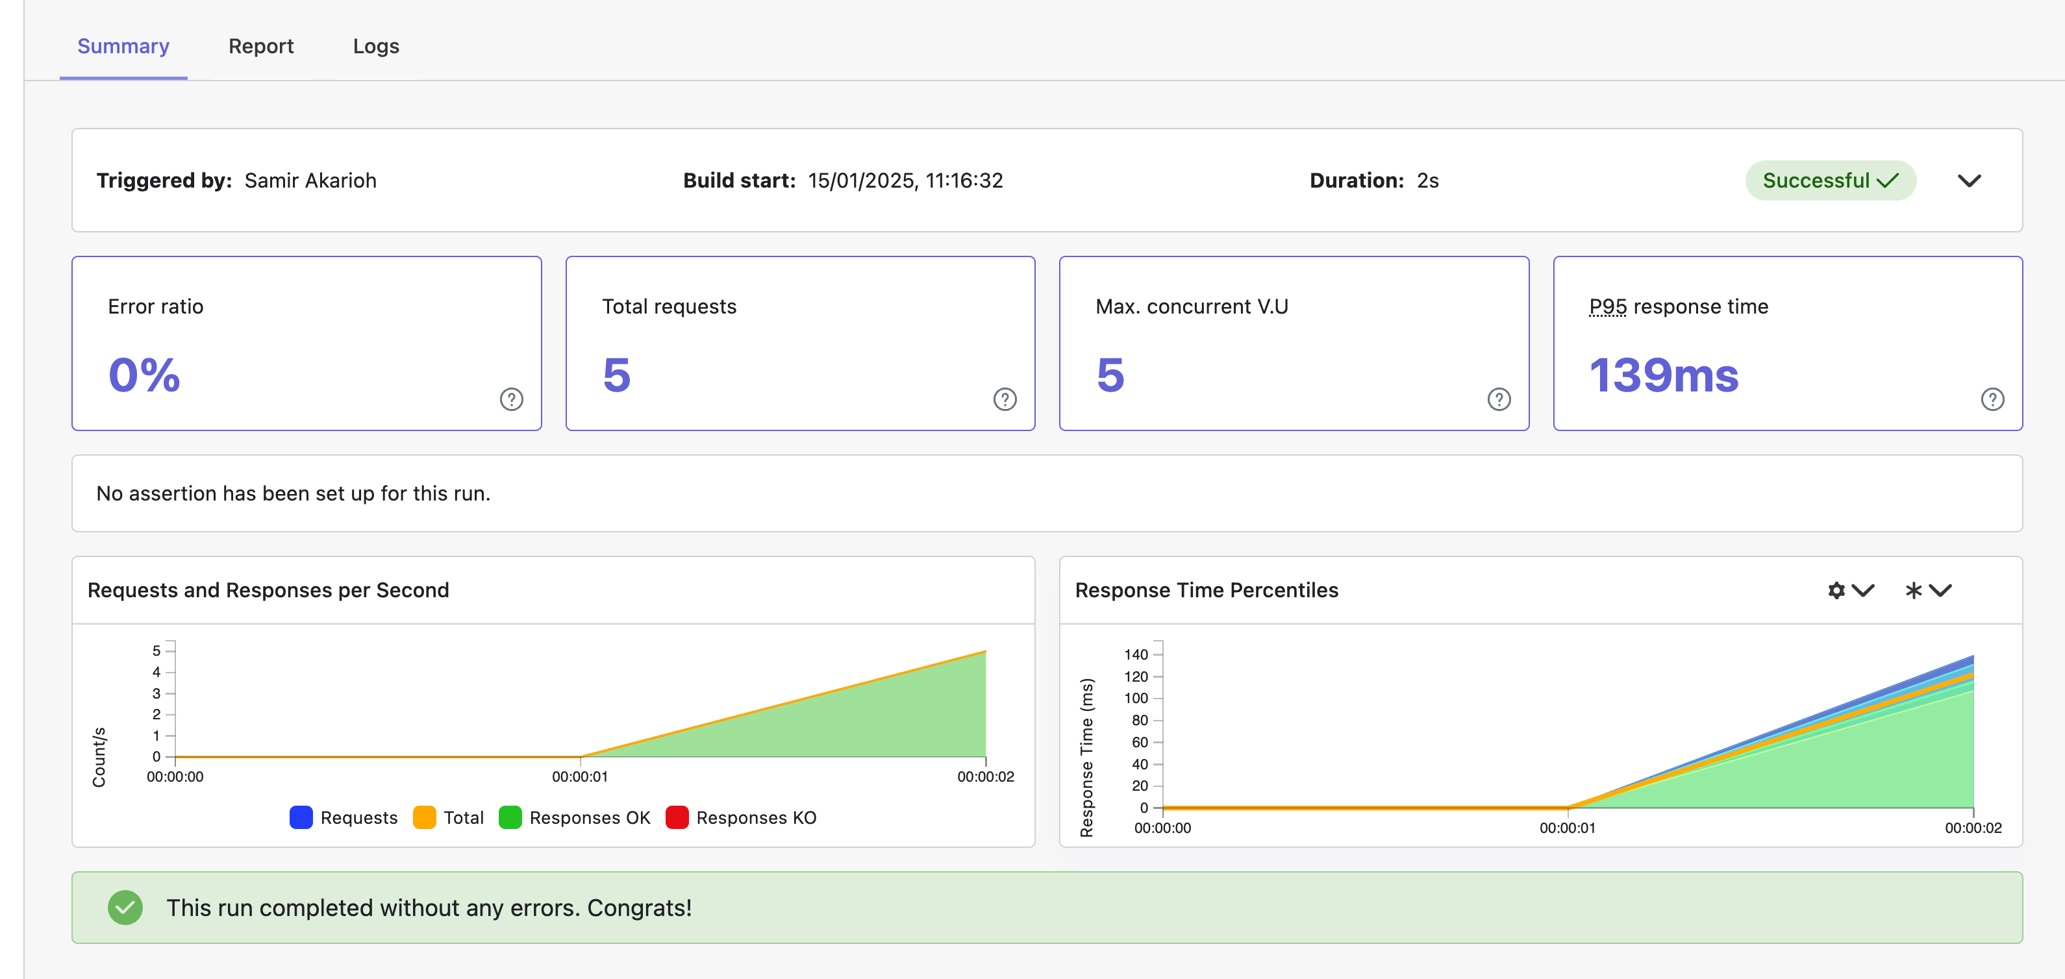This screenshot has height=979, width=2065.
Task: Switch to the Logs tab
Action: (376, 47)
